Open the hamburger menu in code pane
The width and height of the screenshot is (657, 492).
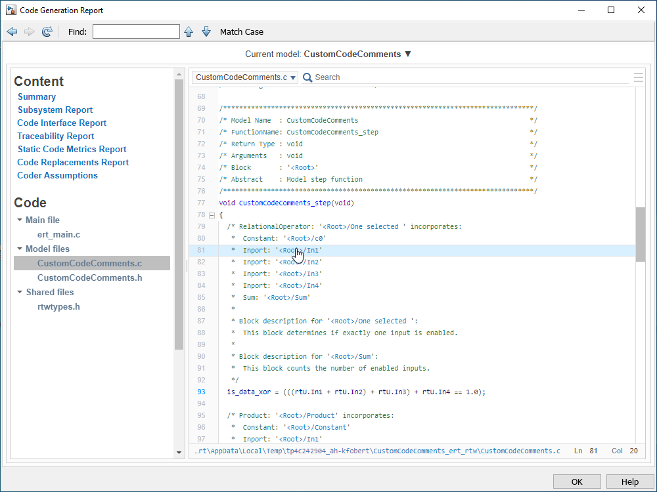(638, 77)
